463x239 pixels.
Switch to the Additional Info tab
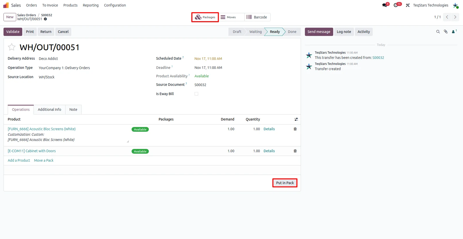(x=49, y=110)
